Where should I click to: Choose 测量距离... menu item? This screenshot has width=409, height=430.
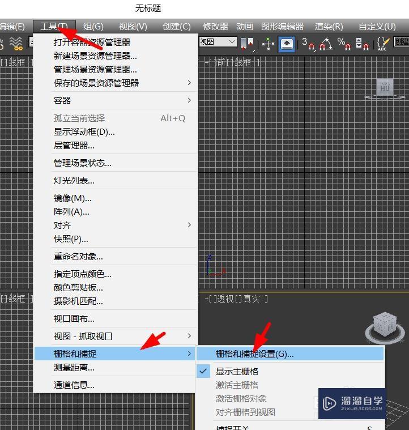point(115,368)
